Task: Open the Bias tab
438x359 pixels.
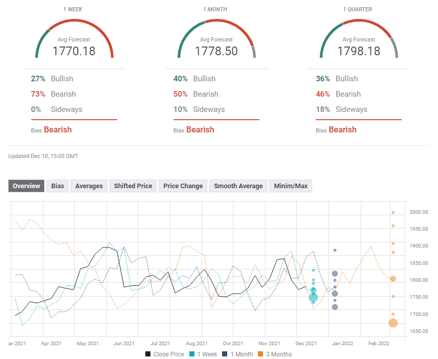Action: 58,186
